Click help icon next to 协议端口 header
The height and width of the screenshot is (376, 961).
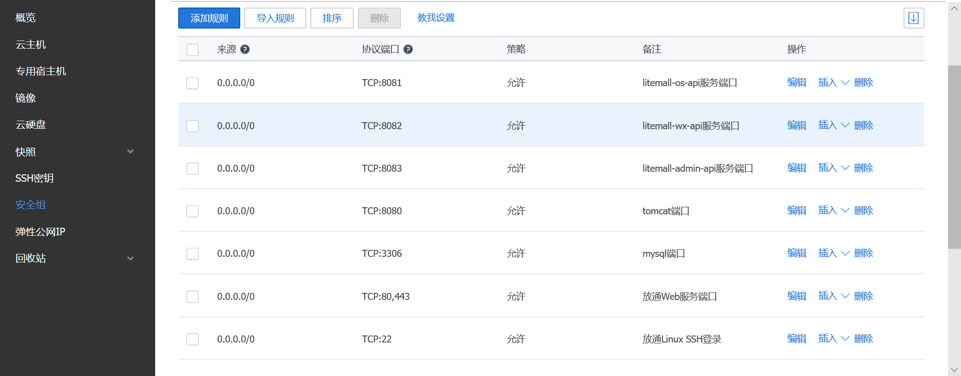click(408, 49)
